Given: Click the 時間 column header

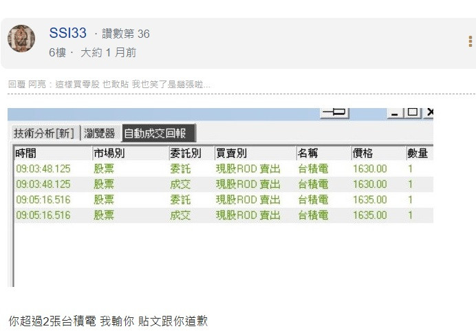Looking at the screenshot, I should [53, 153].
